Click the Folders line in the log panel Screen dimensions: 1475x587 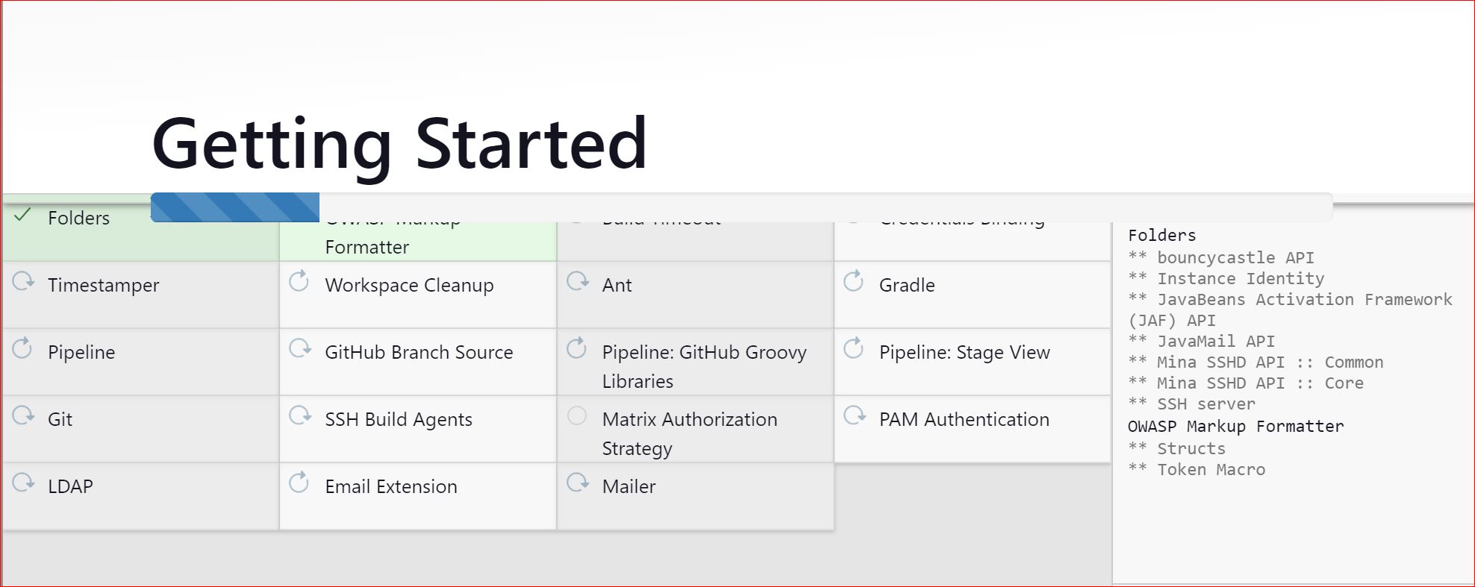point(1161,235)
